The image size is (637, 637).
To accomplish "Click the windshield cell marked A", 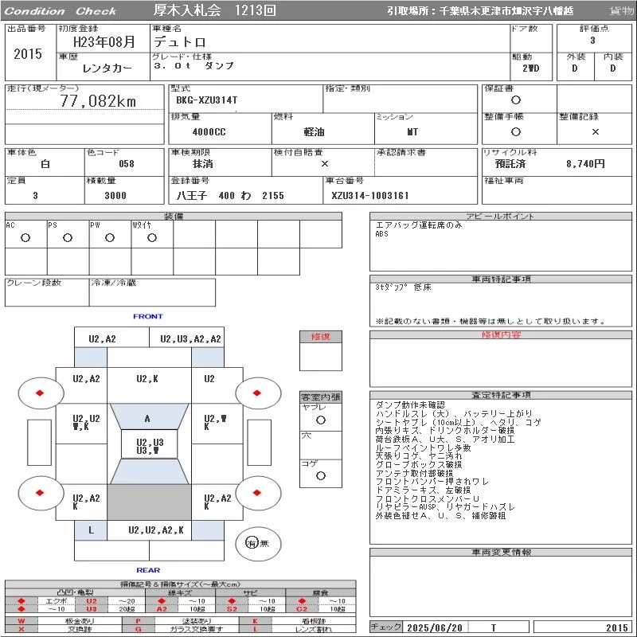I will 147,419.
